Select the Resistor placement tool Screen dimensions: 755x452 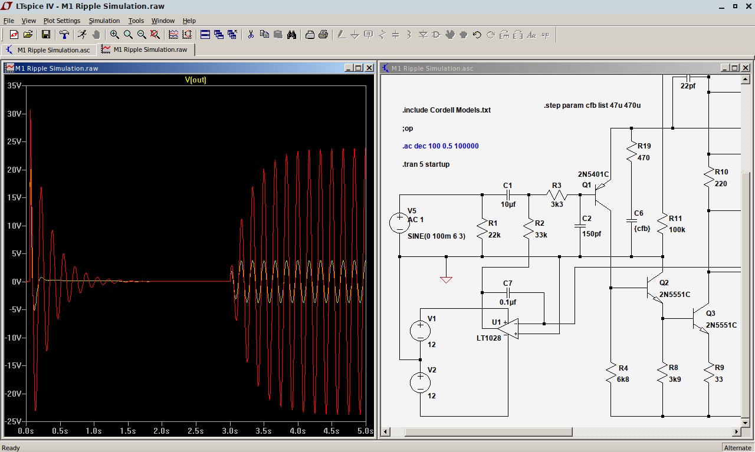[382, 35]
